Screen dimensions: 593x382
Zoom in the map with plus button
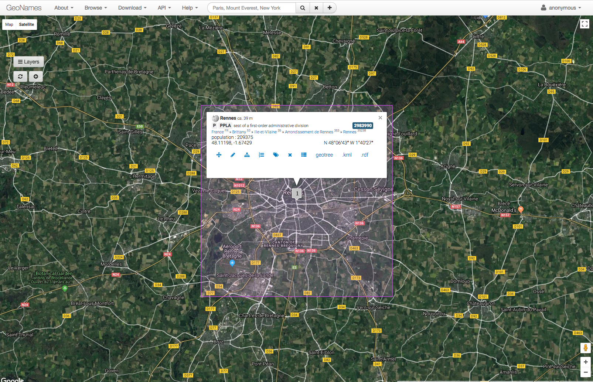coord(586,362)
